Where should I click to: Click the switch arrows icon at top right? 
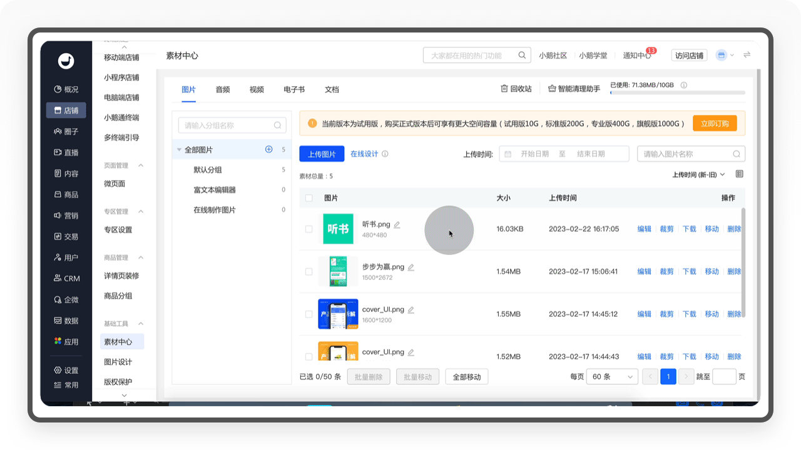tap(747, 55)
